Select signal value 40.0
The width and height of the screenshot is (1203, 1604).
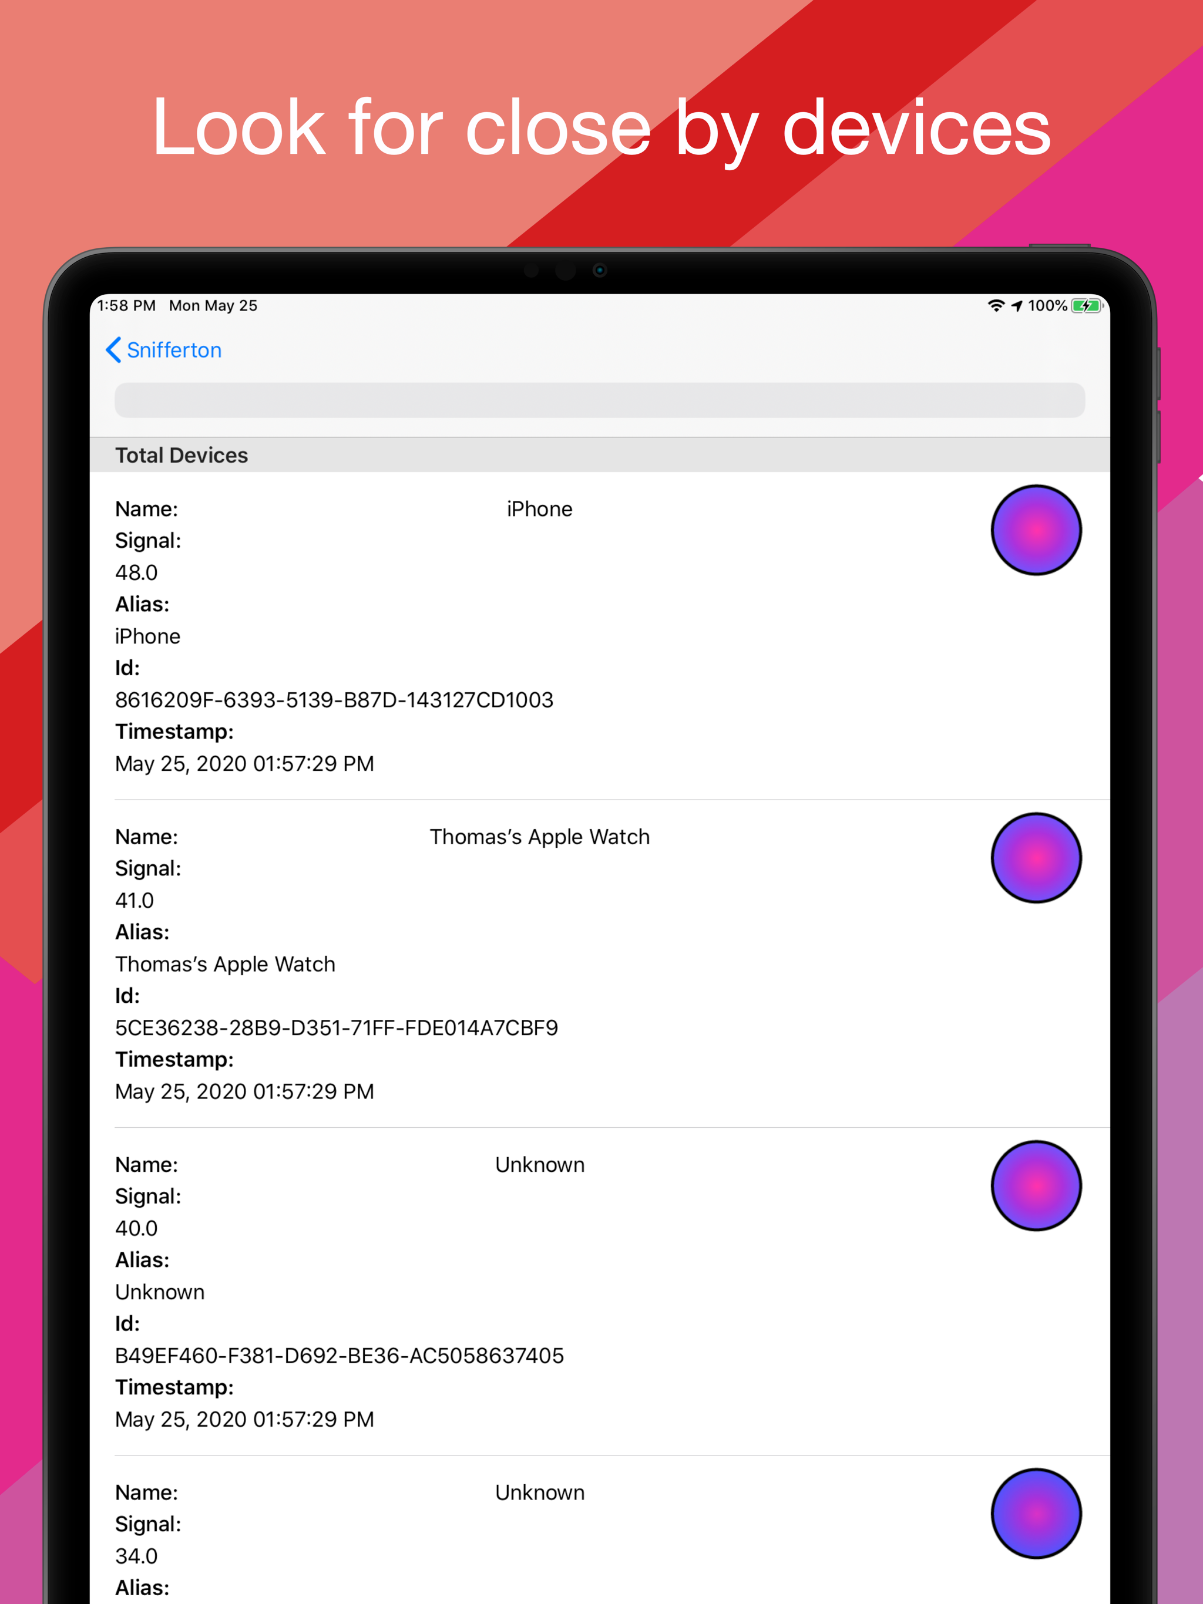click(x=136, y=1228)
